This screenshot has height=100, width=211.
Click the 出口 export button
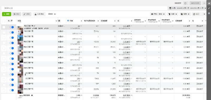click(196, 14)
